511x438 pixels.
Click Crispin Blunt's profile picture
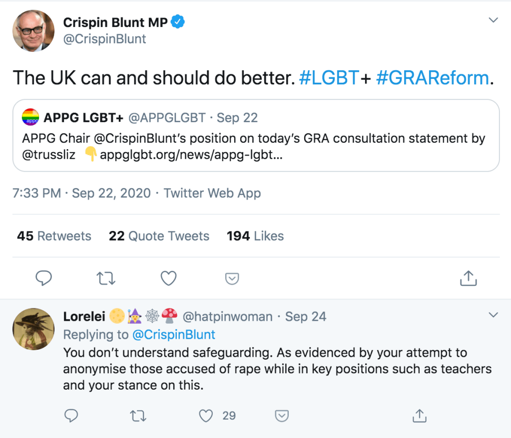coord(33,30)
